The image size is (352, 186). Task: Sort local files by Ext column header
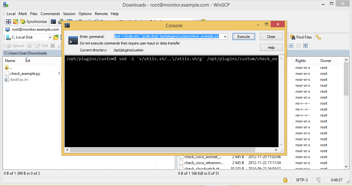(28, 61)
